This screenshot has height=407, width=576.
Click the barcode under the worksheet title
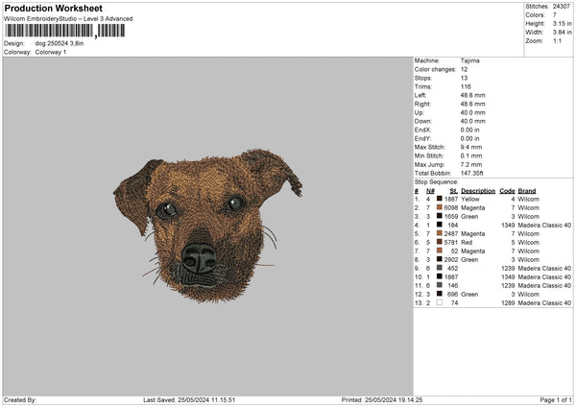tap(64, 31)
